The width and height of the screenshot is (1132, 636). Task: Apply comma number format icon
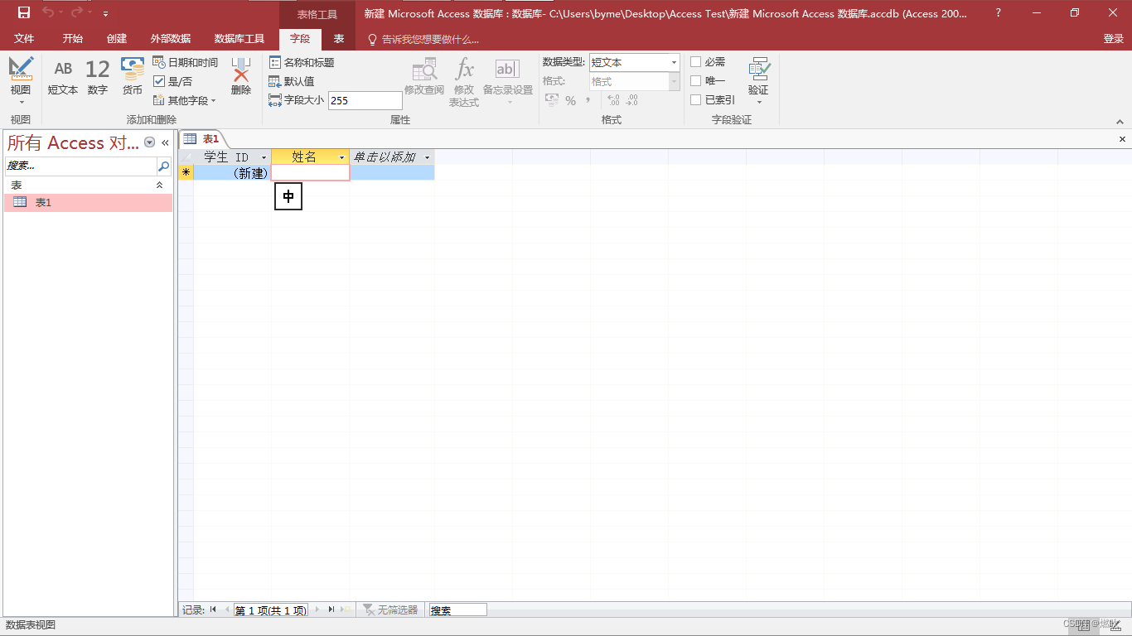[588, 100]
